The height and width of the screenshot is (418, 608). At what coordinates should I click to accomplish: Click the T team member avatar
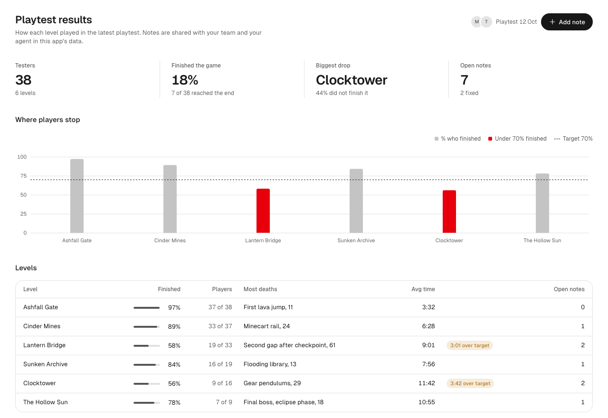[x=486, y=22]
